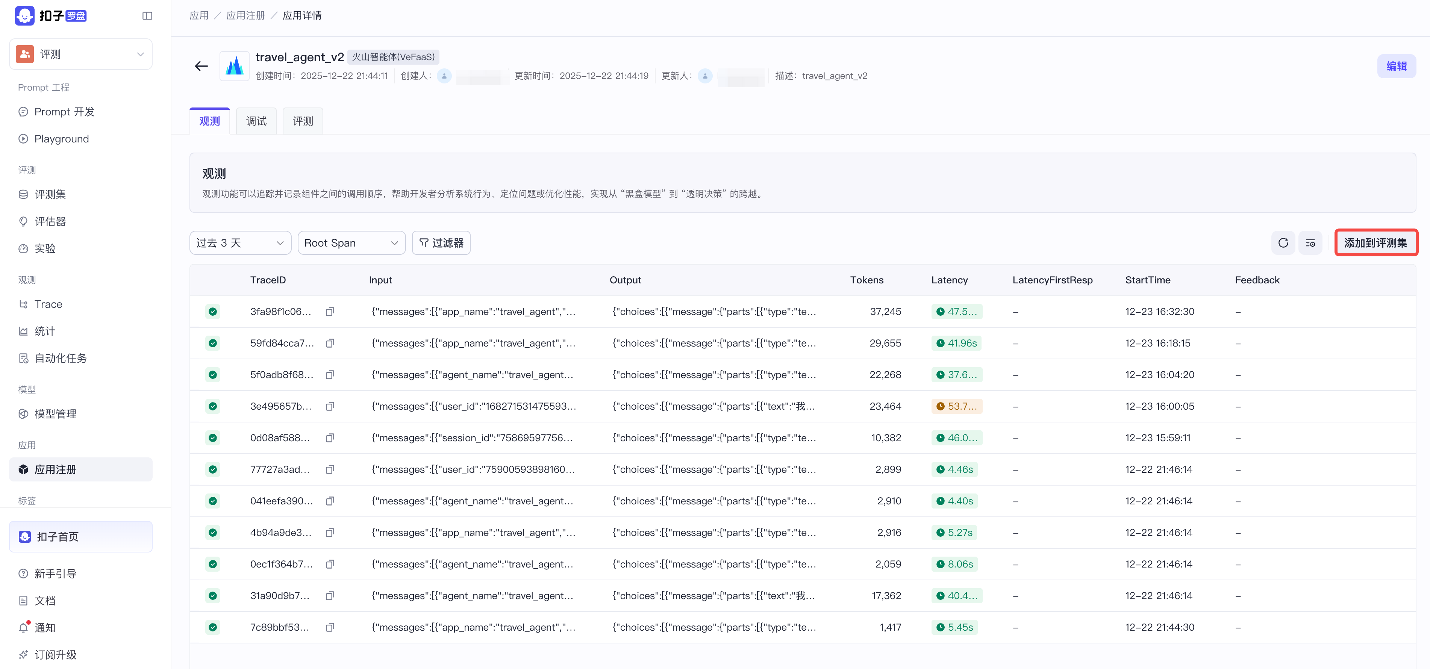Expand the 评测 workspace dropdown
1430x669 pixels.
click(x=80, y=54)
